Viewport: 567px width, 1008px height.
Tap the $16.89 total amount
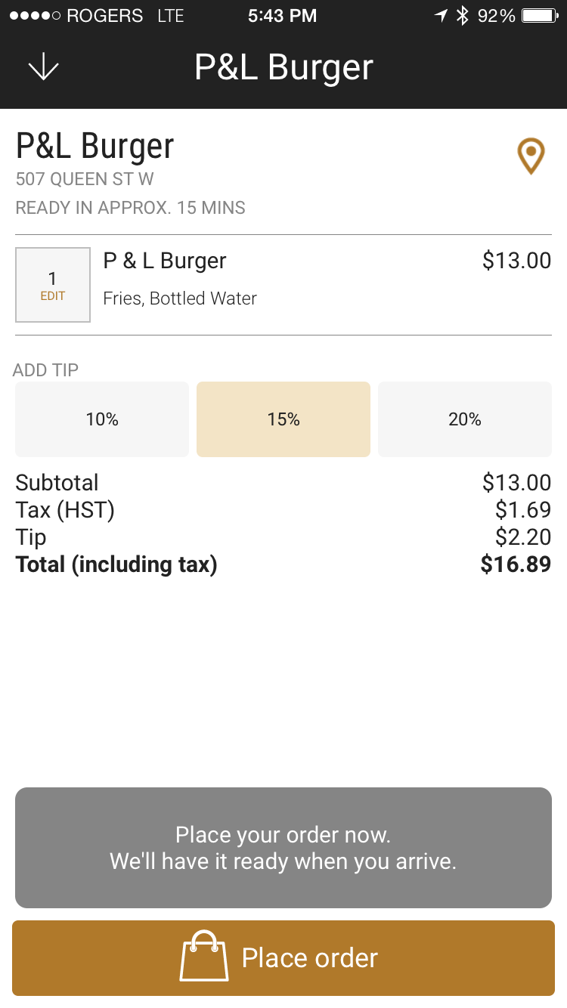tap(516, 564)
